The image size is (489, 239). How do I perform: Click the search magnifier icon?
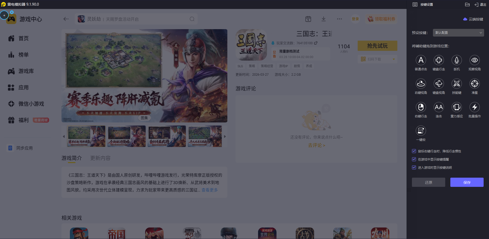(192, 19)
